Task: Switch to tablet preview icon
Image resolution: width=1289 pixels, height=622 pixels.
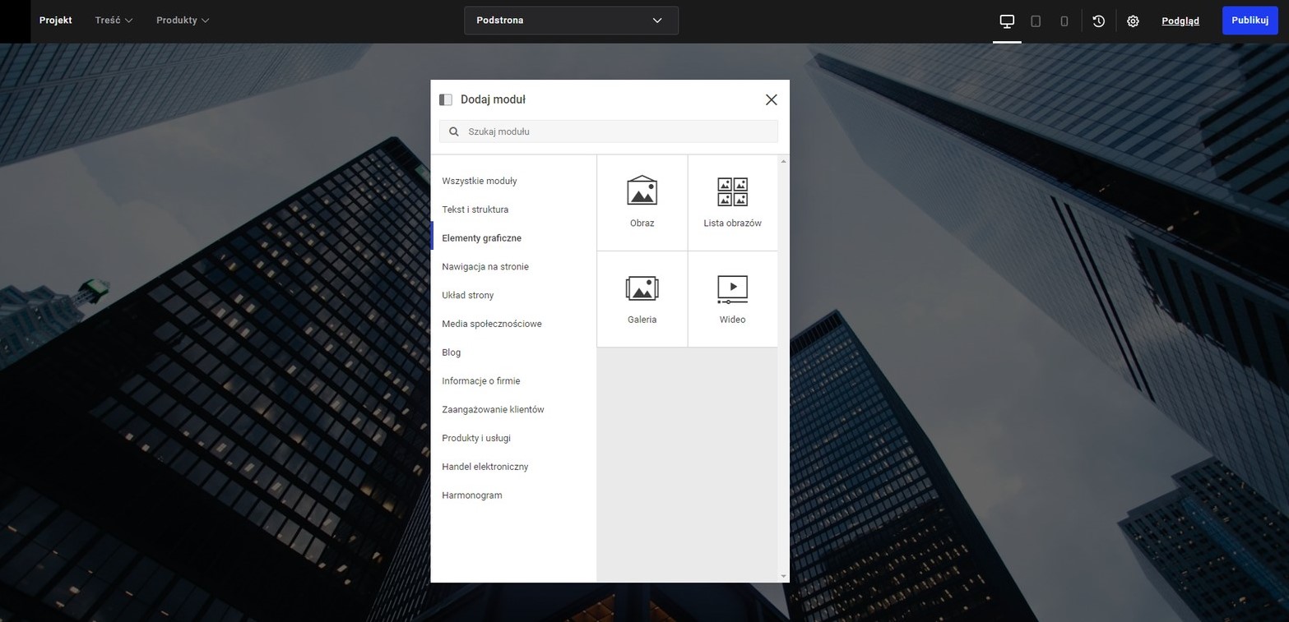Action: tap(1036, 21)
